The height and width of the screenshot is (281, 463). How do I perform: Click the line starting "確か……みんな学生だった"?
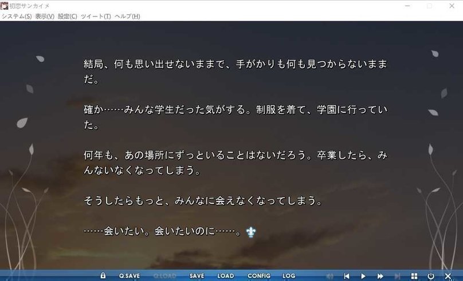236,117
